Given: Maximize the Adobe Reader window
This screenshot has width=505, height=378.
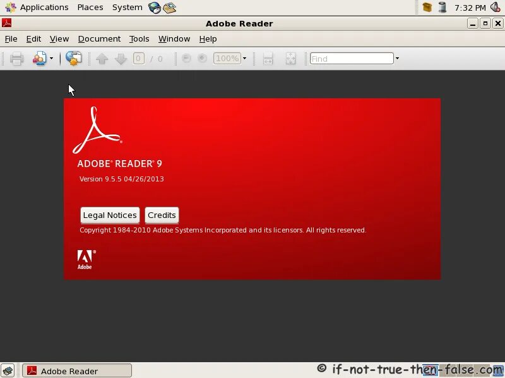Looking at the screenshot, I should [x=485, y=23].
